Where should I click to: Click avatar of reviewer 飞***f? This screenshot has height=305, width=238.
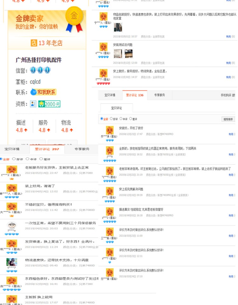point(109,171)
